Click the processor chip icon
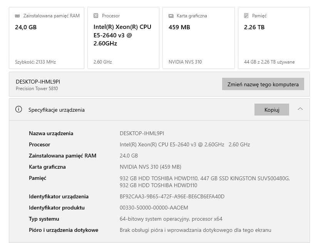 tap(96, 16)
